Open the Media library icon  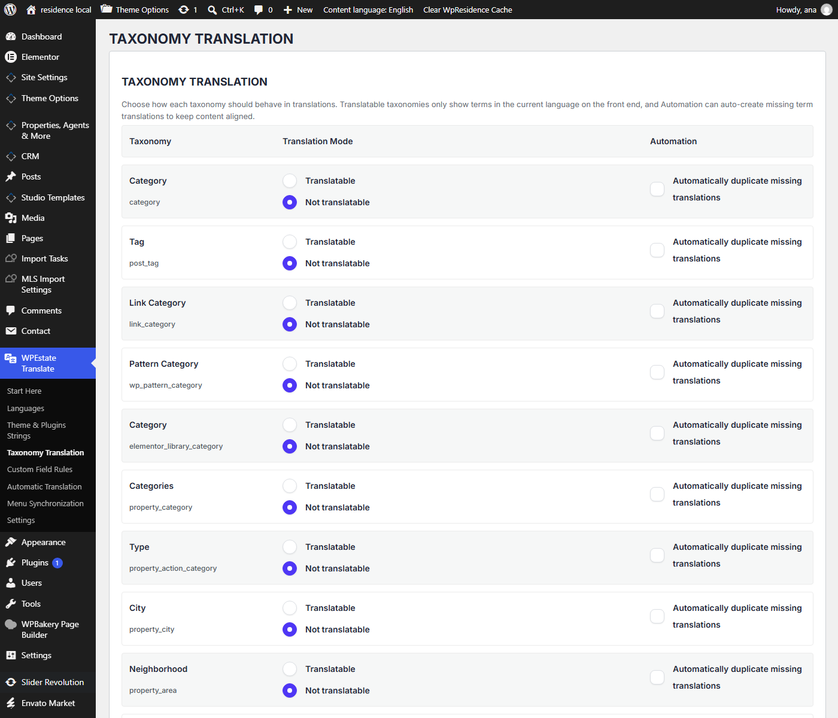(x=11, y=218)
